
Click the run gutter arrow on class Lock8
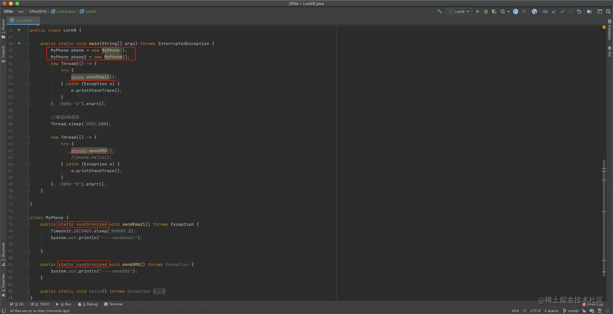coord(19,30)
